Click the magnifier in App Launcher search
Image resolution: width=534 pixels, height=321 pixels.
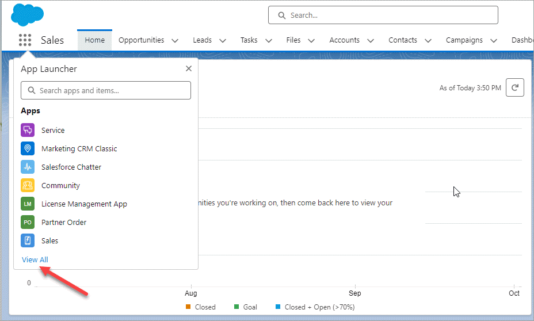point(31,90)
